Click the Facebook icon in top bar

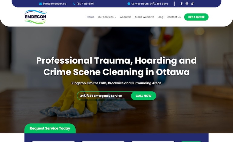[182, 4]
